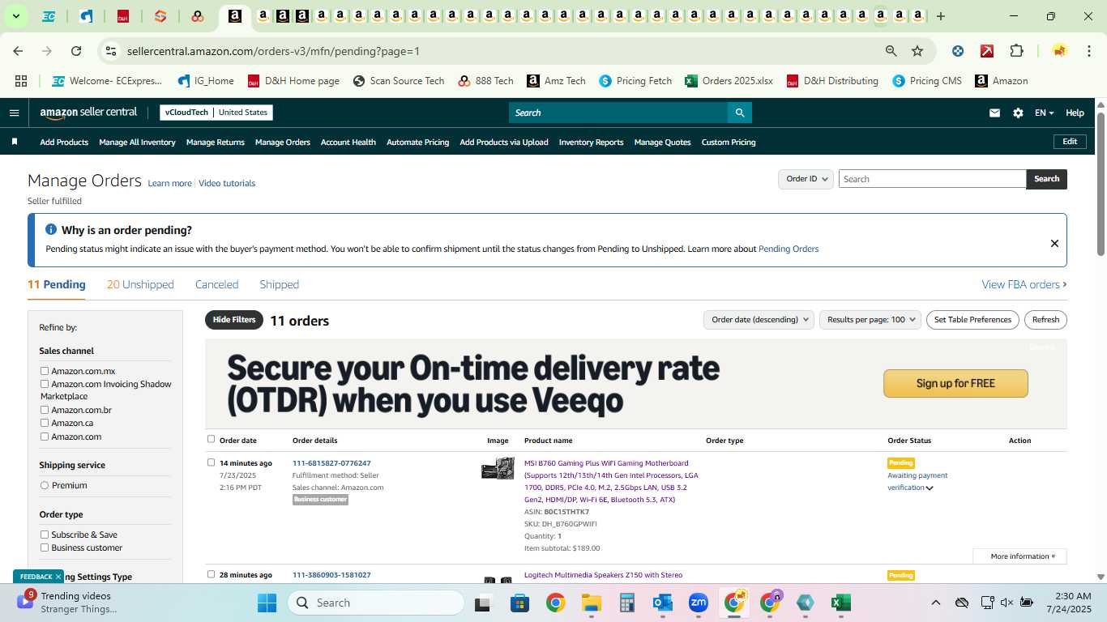Image resolution: width=1107 pixels, height=622 pixels.
Task: Open File Explorer from the taskbar
Action: (x=591, y=603)
